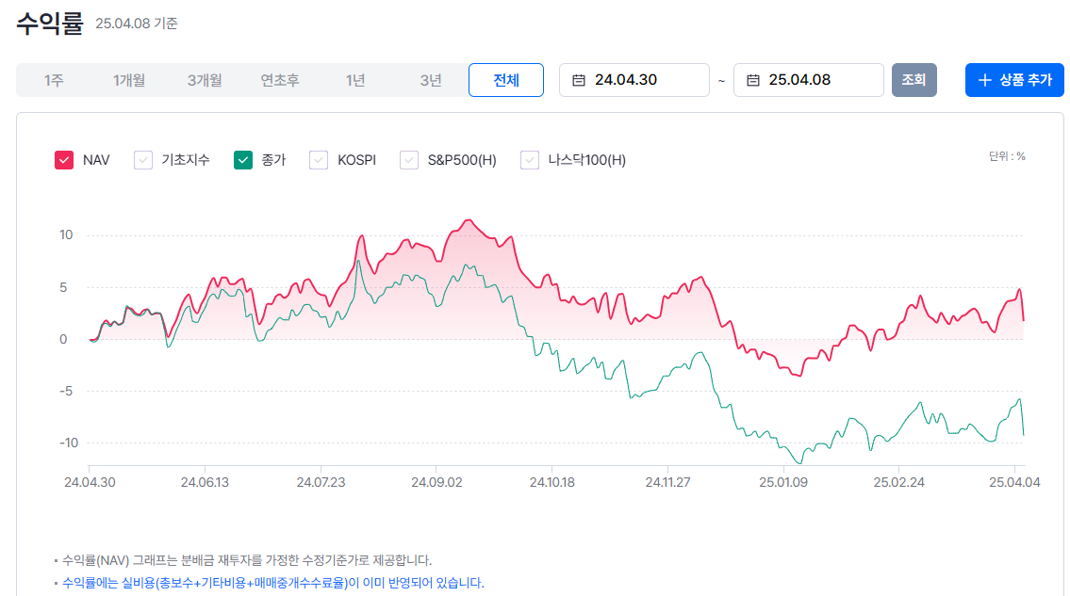Disable the NAV checkbox

click(x=63, y=159)
